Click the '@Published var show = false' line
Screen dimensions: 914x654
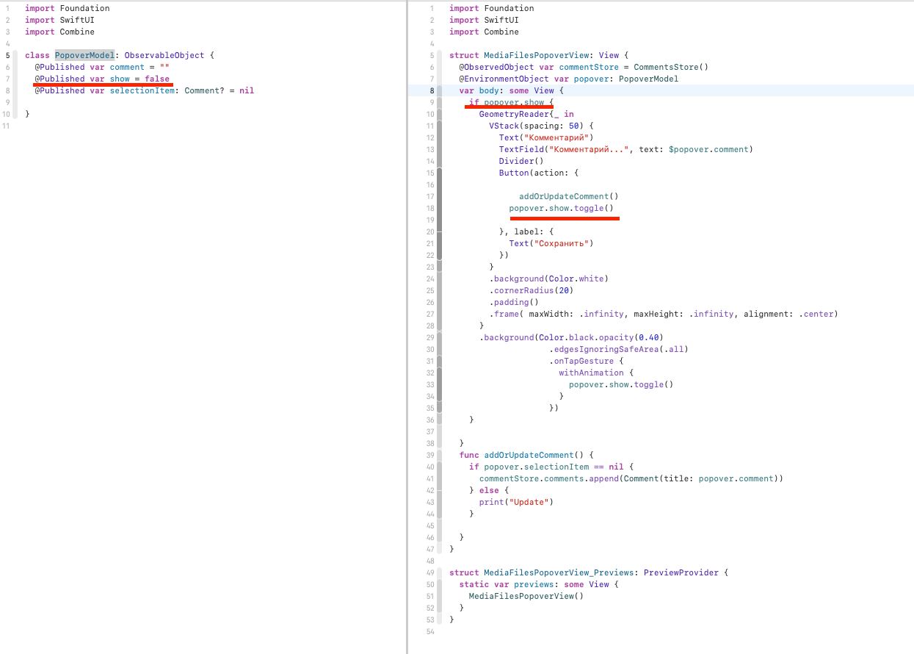pos(102,79)
